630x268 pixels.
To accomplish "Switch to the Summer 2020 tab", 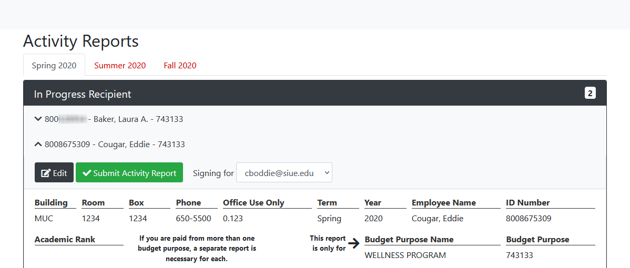I will tap(120, 66).
